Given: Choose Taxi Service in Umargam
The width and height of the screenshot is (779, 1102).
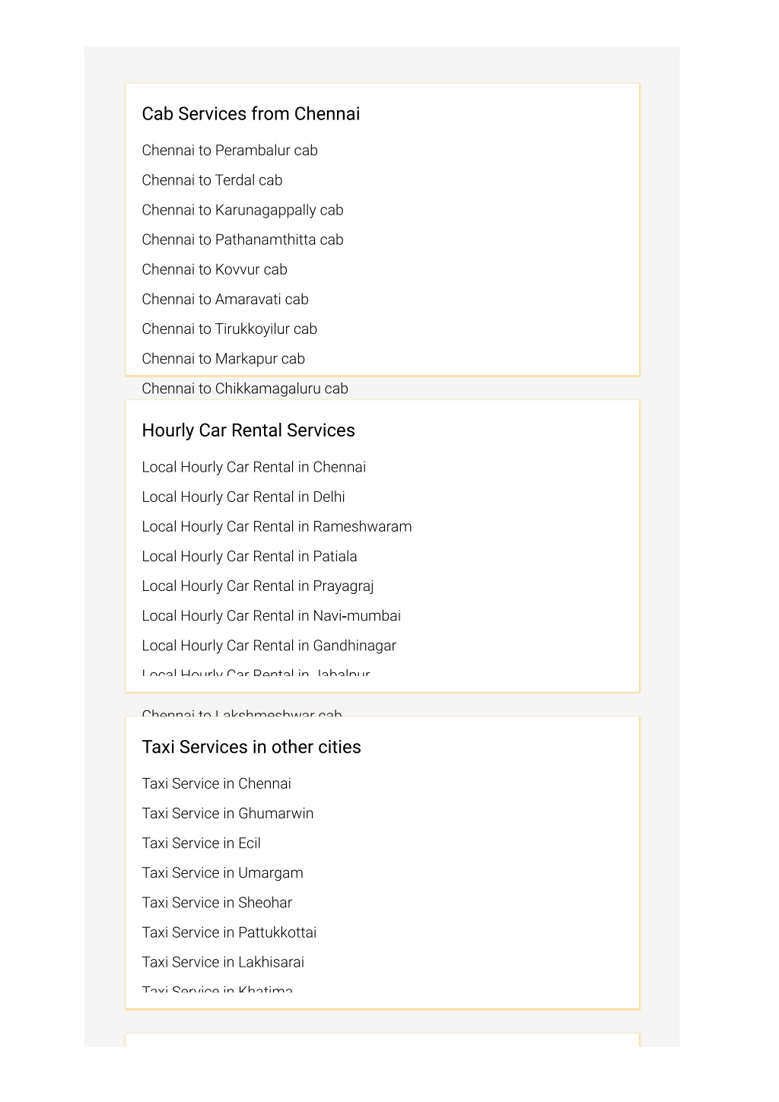Looking at the screenshot, I should 223,872.
